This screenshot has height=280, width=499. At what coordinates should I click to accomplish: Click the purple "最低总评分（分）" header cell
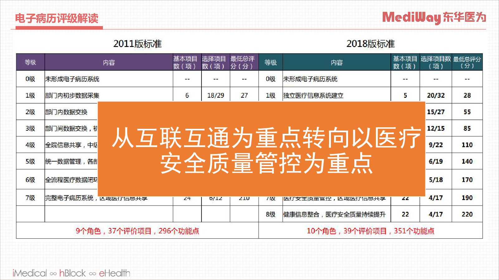244,62
